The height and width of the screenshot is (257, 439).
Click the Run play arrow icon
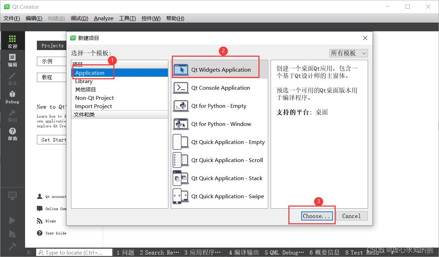click(12, 220)
